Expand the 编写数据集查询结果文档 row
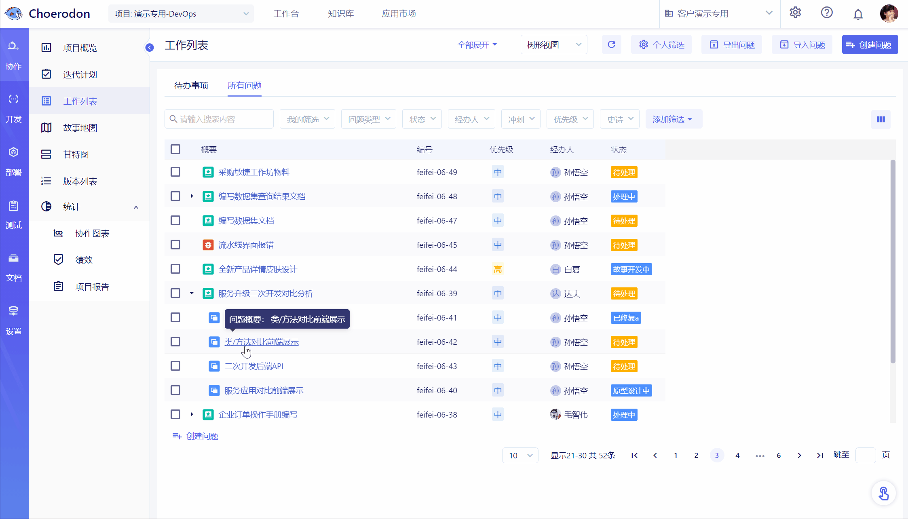 (192, 196)
